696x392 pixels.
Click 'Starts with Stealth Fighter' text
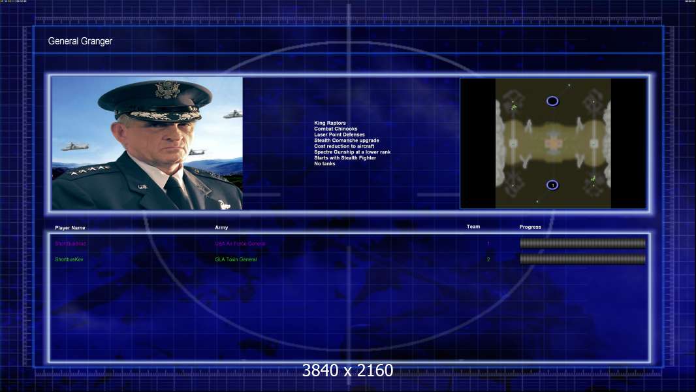(x=345, y=157)
